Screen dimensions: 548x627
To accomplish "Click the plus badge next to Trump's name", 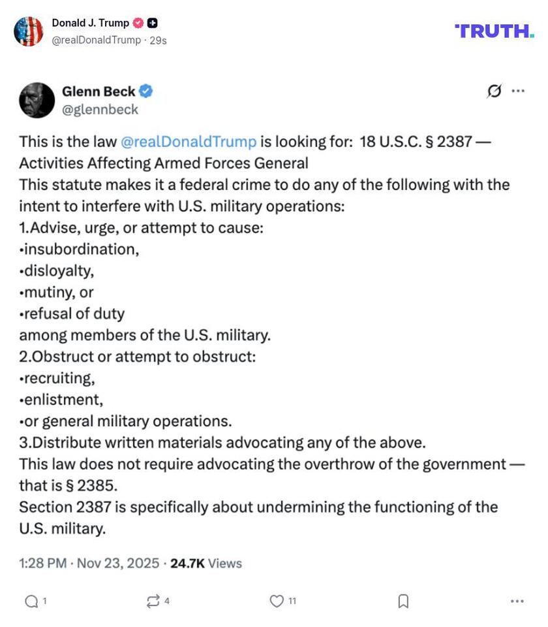I will pyautogui.click(x=152, y=23).
